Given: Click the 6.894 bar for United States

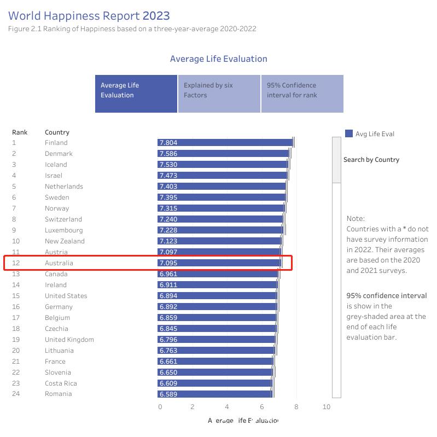Looking at the screenshot, I should [x=217, y=296].
